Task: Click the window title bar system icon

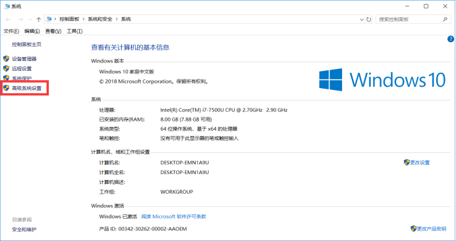Action: click(7, 6)
